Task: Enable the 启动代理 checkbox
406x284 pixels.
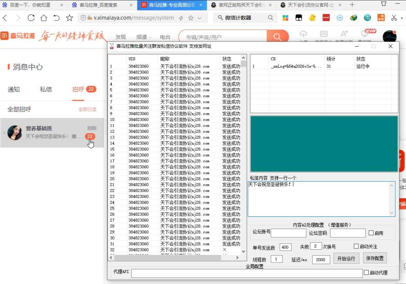Action: (x=366, y=272)
